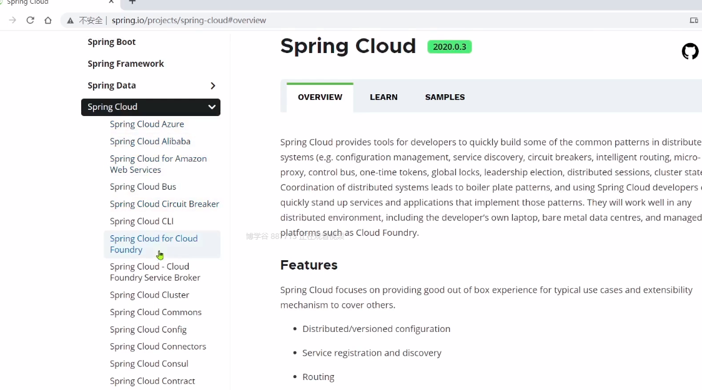
Task: Click the browser home icon
Action: click(48, 20)
